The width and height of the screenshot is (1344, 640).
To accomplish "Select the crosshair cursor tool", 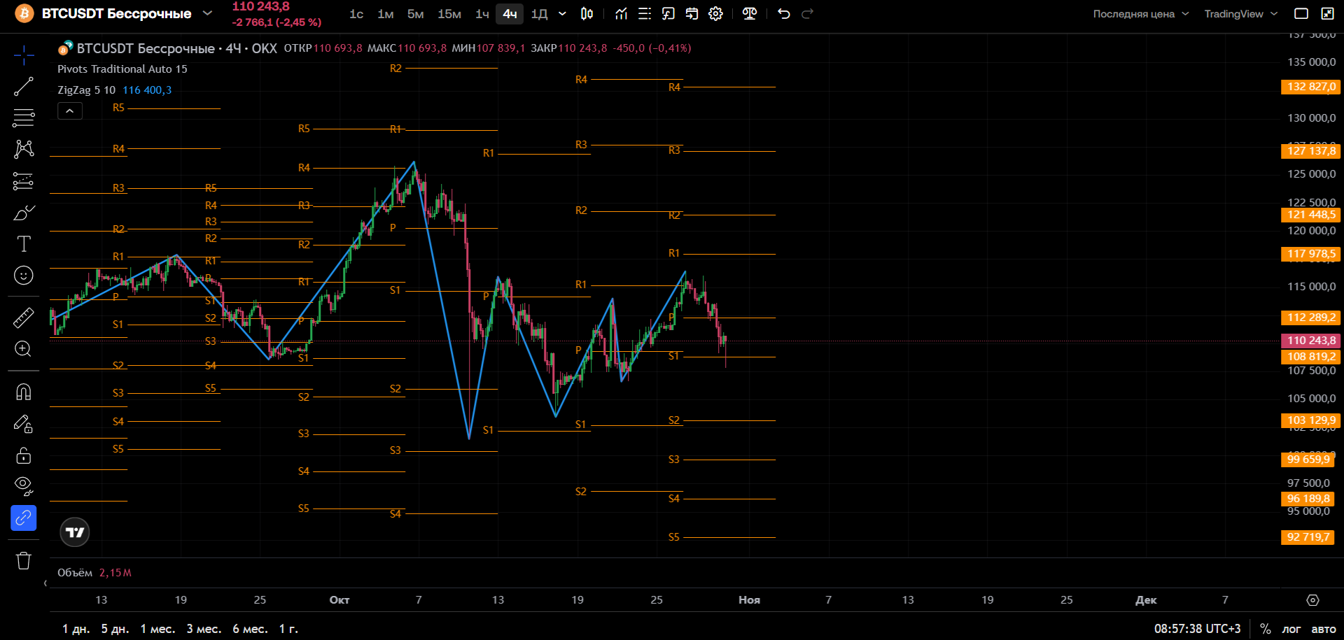I will pos(23,55).
